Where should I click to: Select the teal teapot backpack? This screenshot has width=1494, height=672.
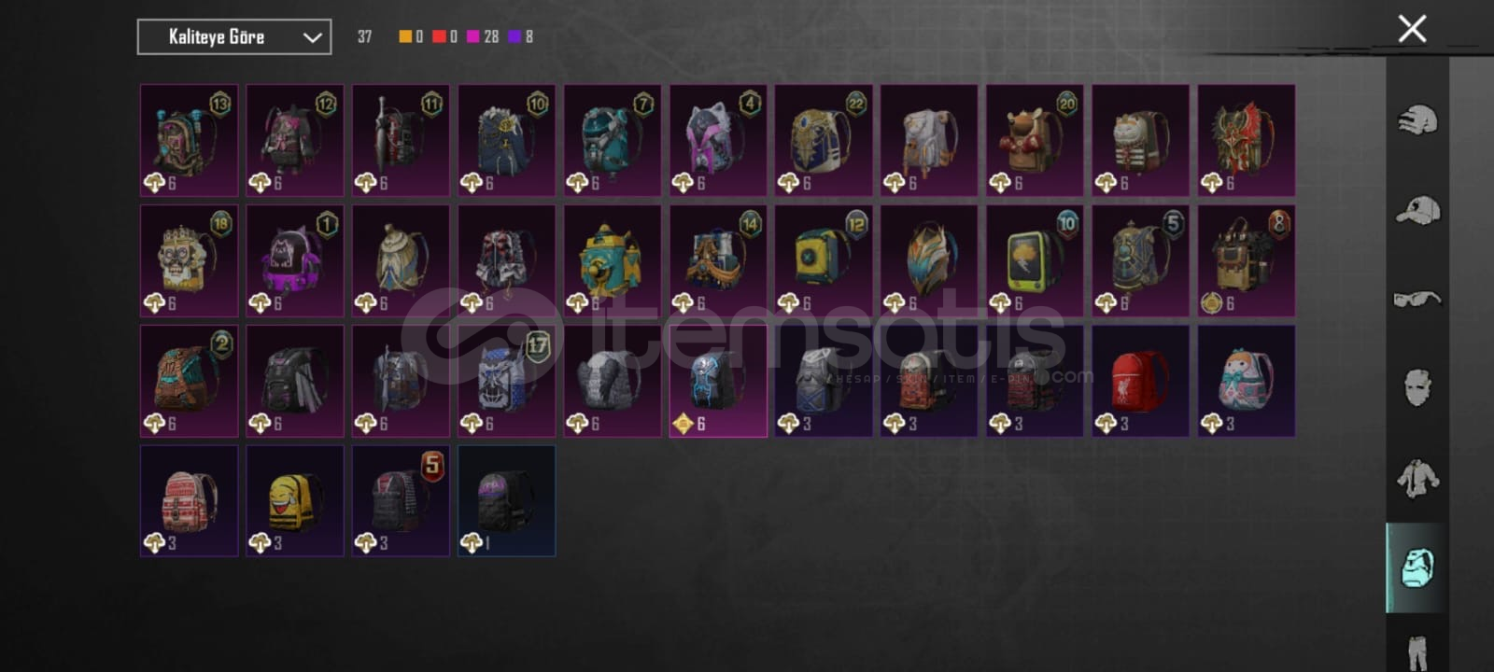pyautogui.click(x=612, y=261)
